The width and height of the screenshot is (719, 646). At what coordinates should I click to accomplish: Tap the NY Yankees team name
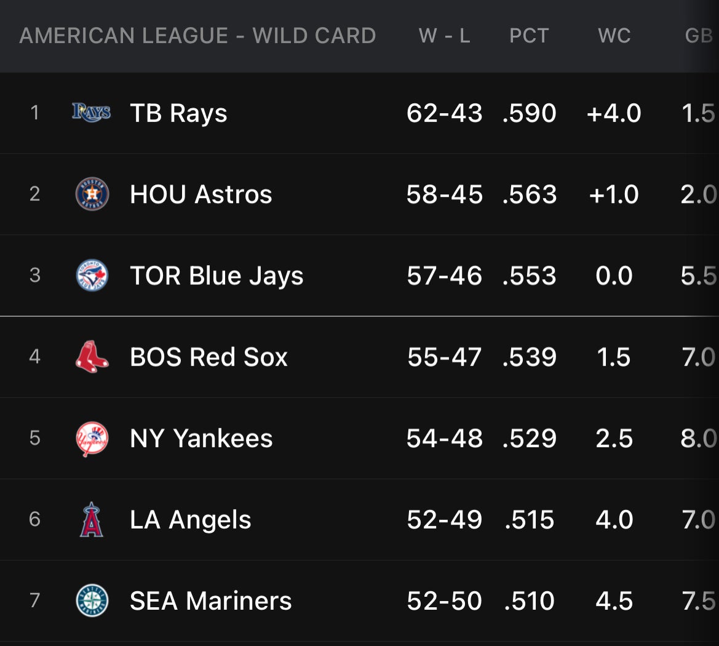[x=201, y=439]
